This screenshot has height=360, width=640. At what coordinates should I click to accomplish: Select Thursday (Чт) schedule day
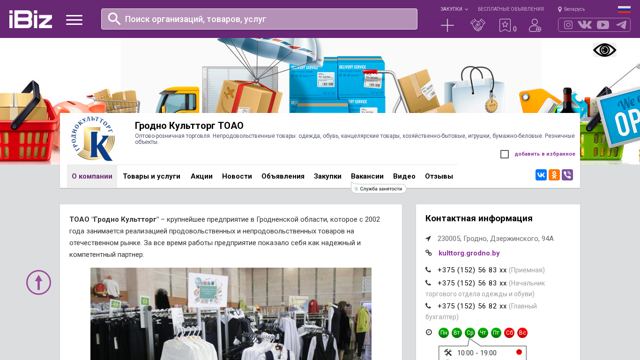483,333
